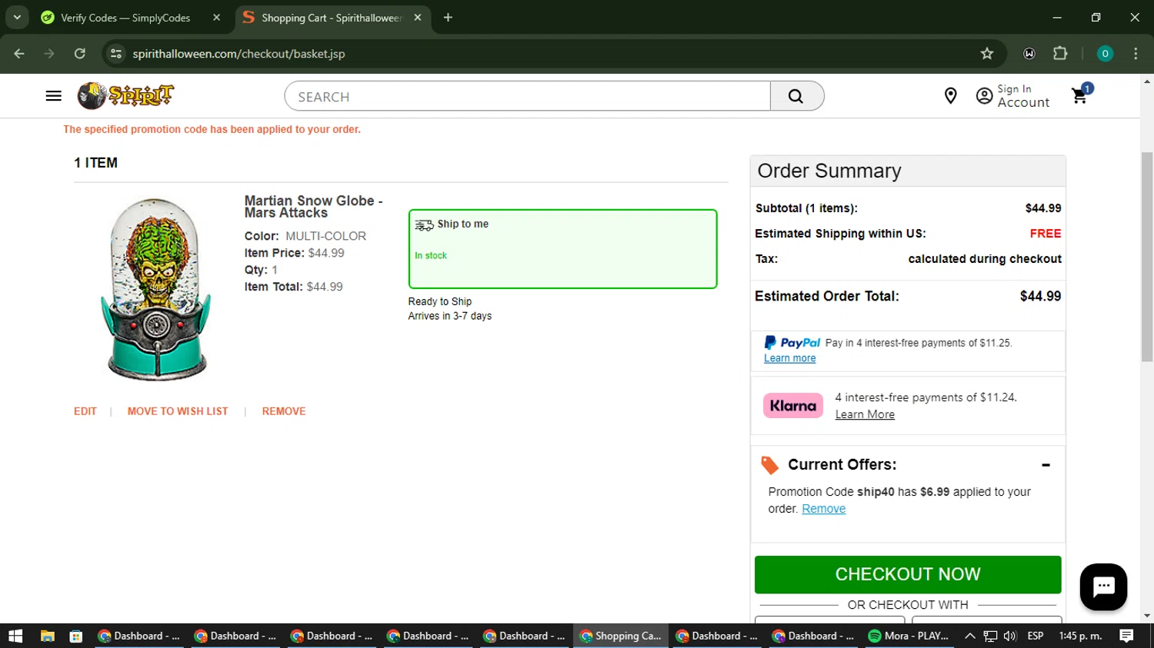Click the orange Current Offers tag icon
This screenshot has width=1154, height=648.
pyautogui.click(x=769, y=465)
